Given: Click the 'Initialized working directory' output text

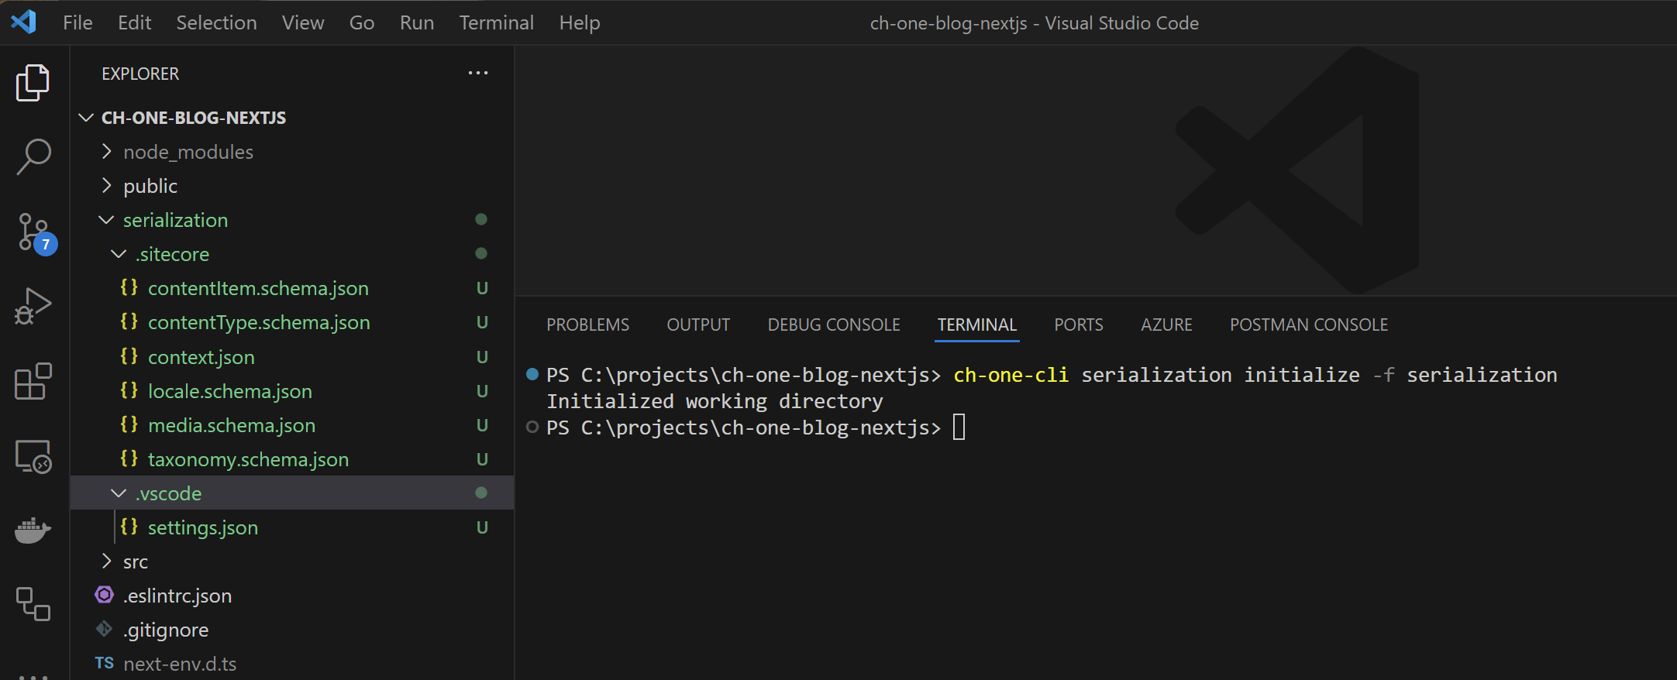Looking at the screenshot, I should (x=715, y=401).
